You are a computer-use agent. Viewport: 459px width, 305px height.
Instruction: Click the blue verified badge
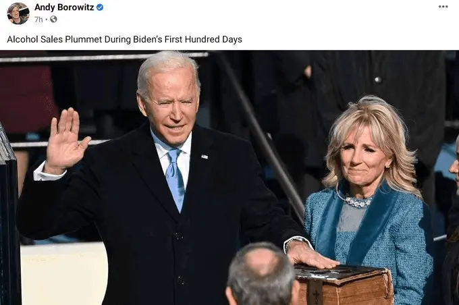tap(100, 7)
